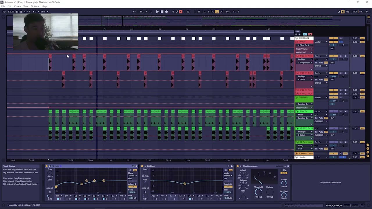
Task: Click the Threshold knob in Glue Compressor
Action: 258,192
